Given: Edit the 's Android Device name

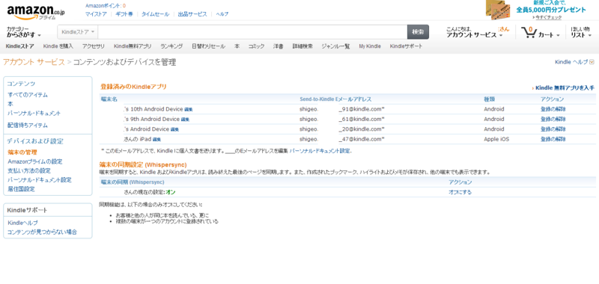Looking at the screenshot, I should tap(174, 129).
